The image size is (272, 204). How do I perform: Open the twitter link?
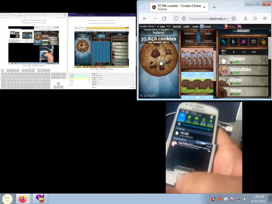[x=186, y=26]
